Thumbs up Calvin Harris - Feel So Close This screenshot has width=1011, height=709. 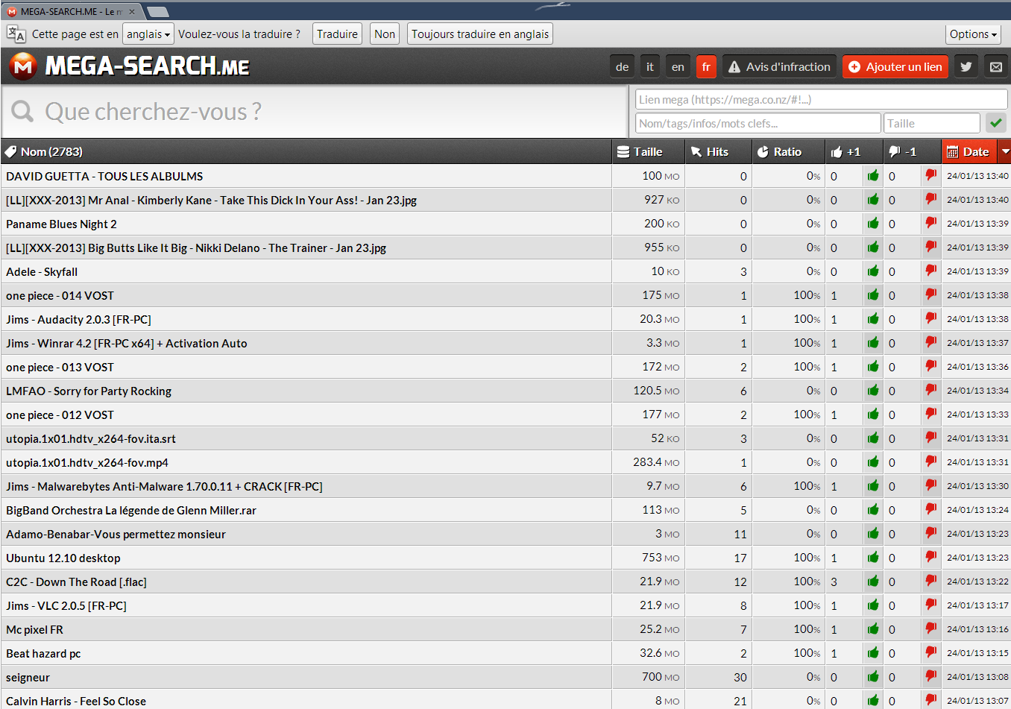[873, 701]
